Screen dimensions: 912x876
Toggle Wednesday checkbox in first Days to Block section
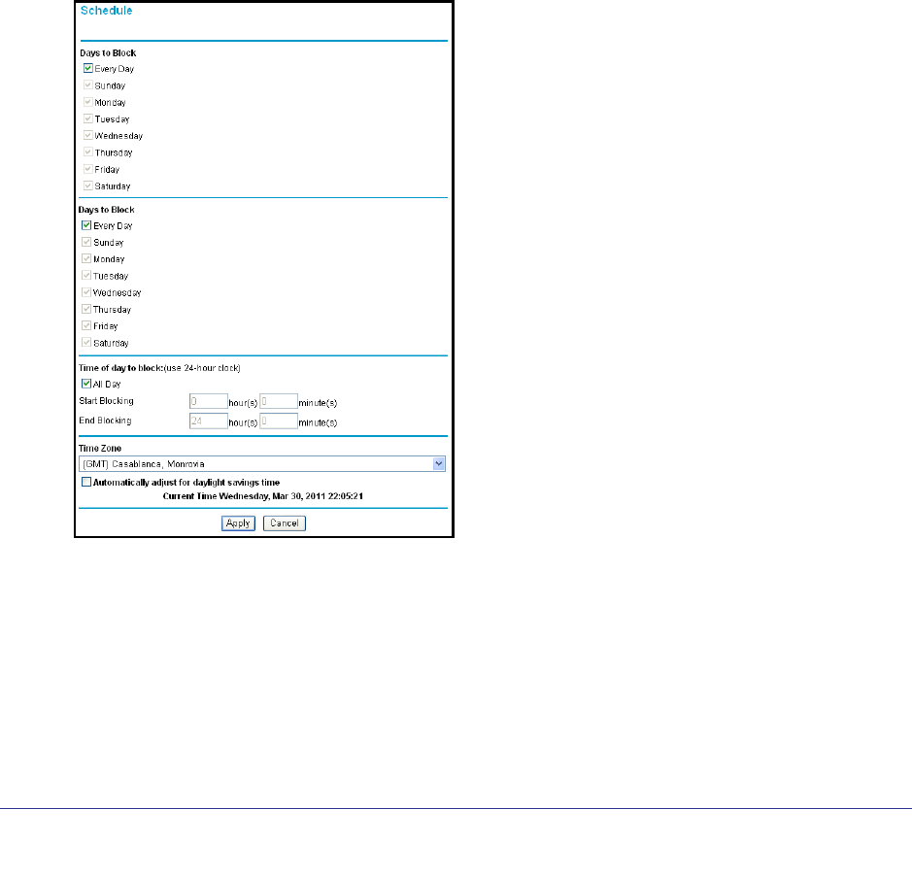87,135
